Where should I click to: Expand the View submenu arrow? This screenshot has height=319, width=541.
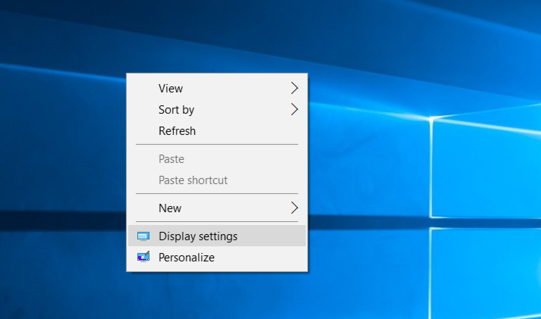tap(294, 88)
